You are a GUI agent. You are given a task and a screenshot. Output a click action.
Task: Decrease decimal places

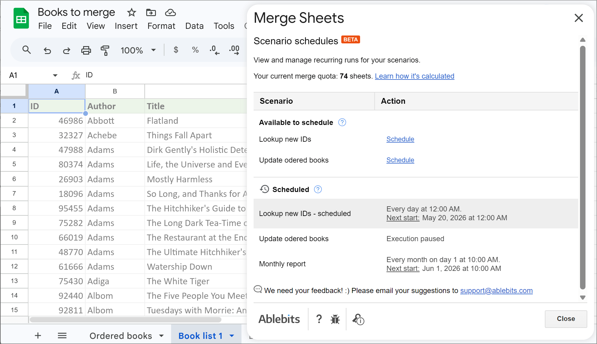pyautogui.click(x=214, y=50)
